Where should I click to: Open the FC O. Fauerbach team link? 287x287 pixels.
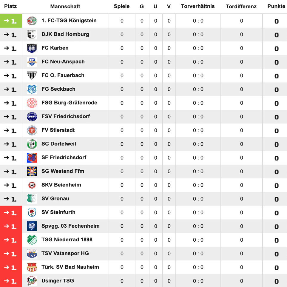point(63,75)
